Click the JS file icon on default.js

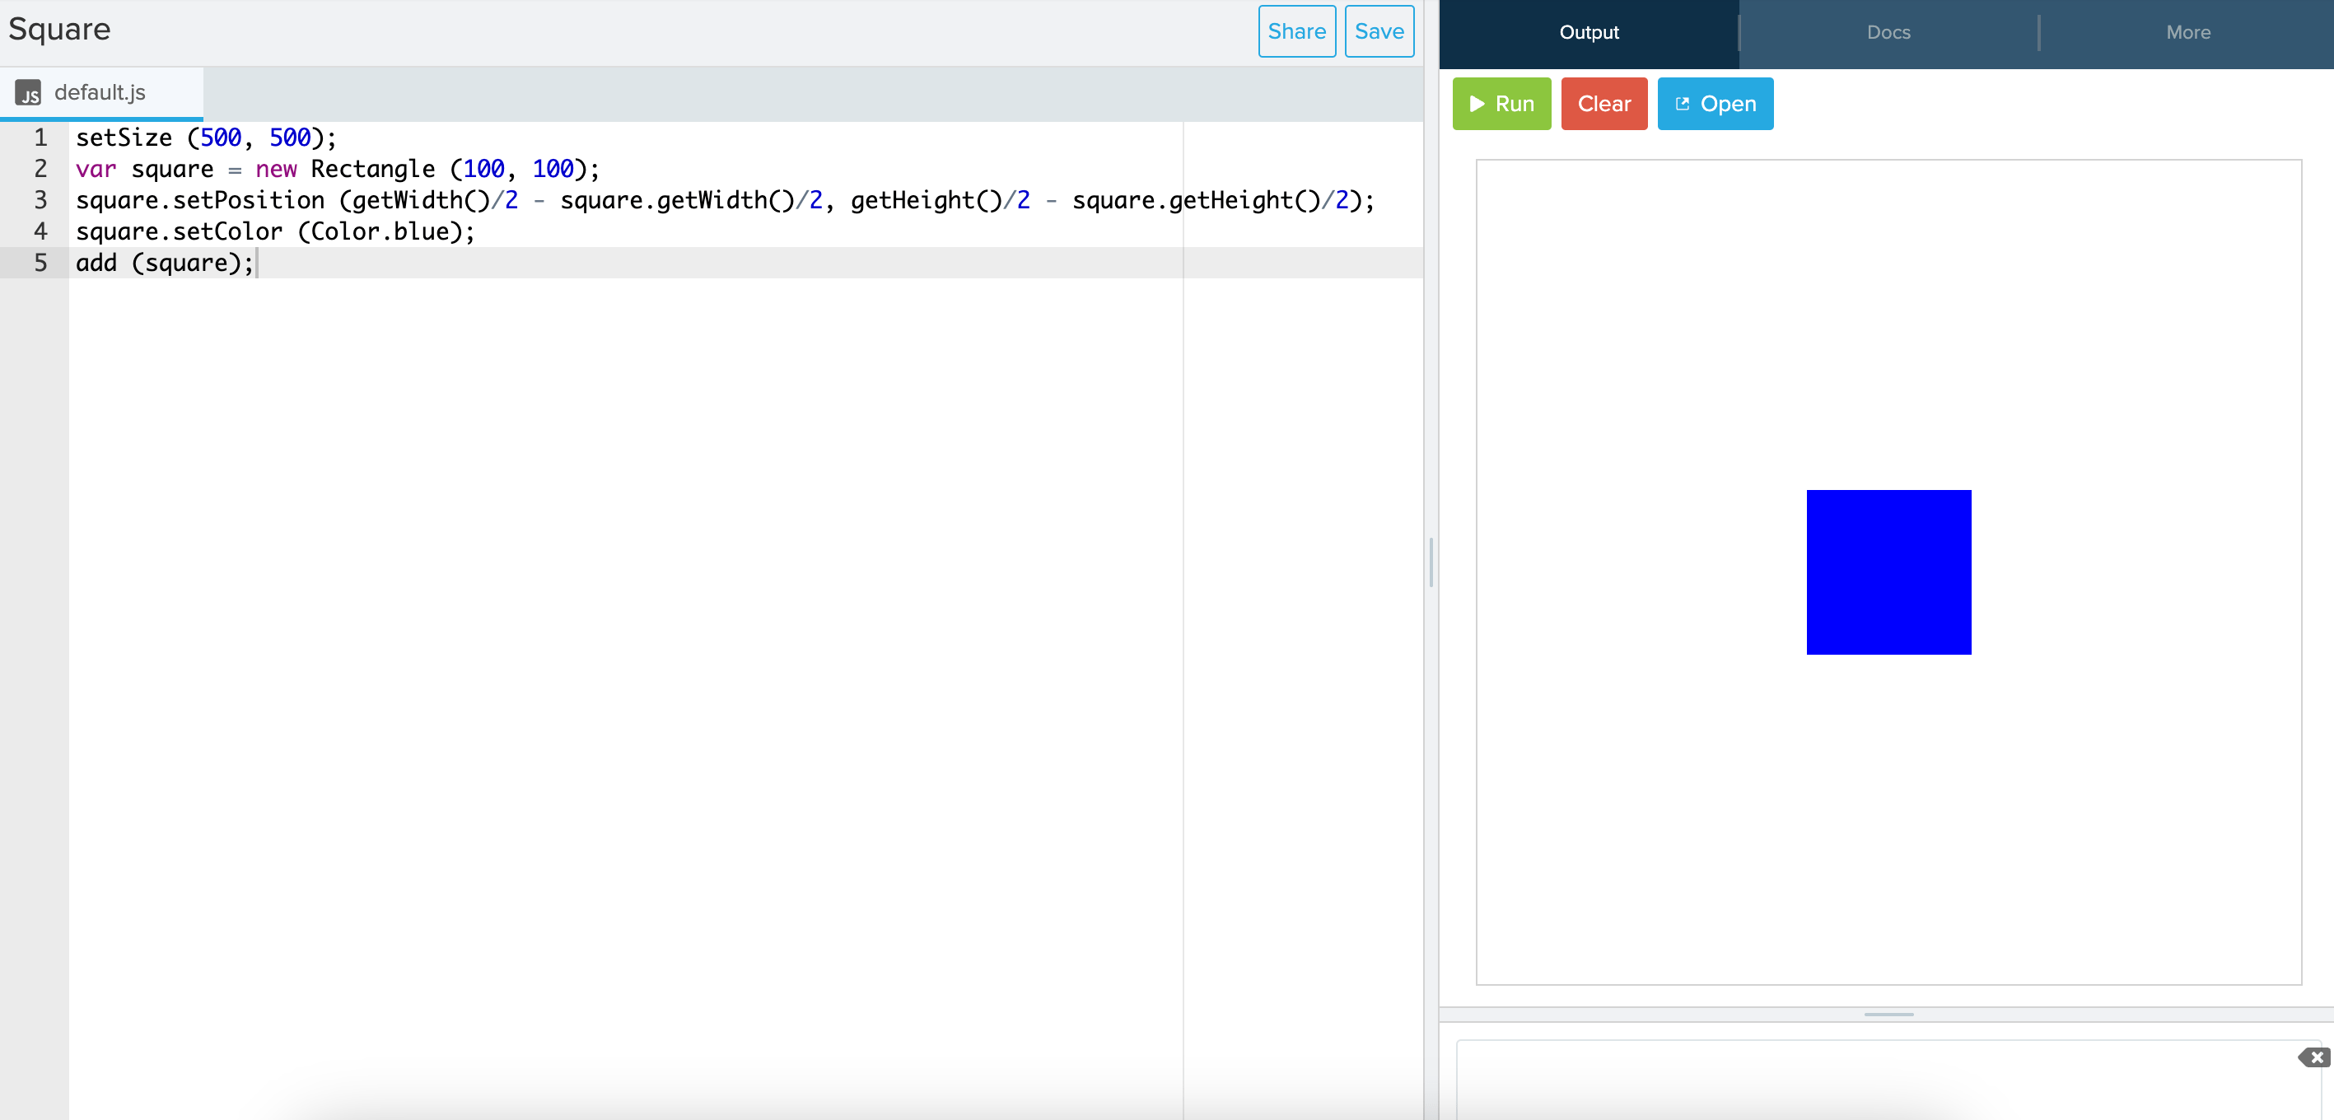click(28, 92)
